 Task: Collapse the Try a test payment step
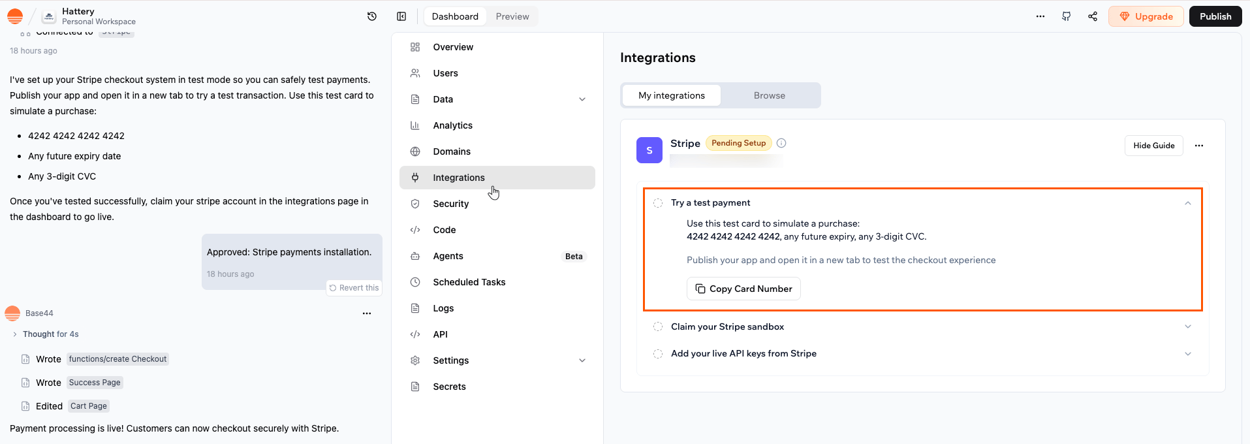(x=1188, y=203)
